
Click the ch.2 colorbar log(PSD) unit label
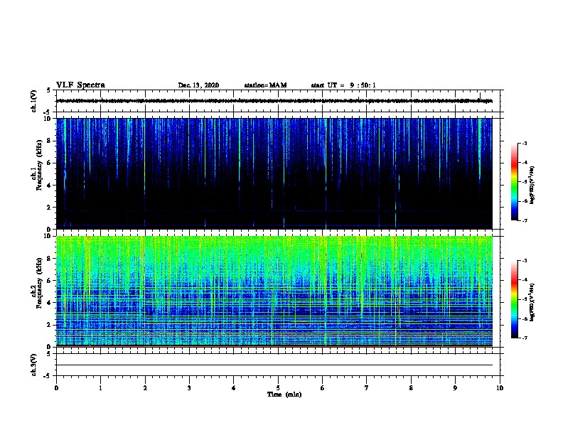(x=532, y=302)
